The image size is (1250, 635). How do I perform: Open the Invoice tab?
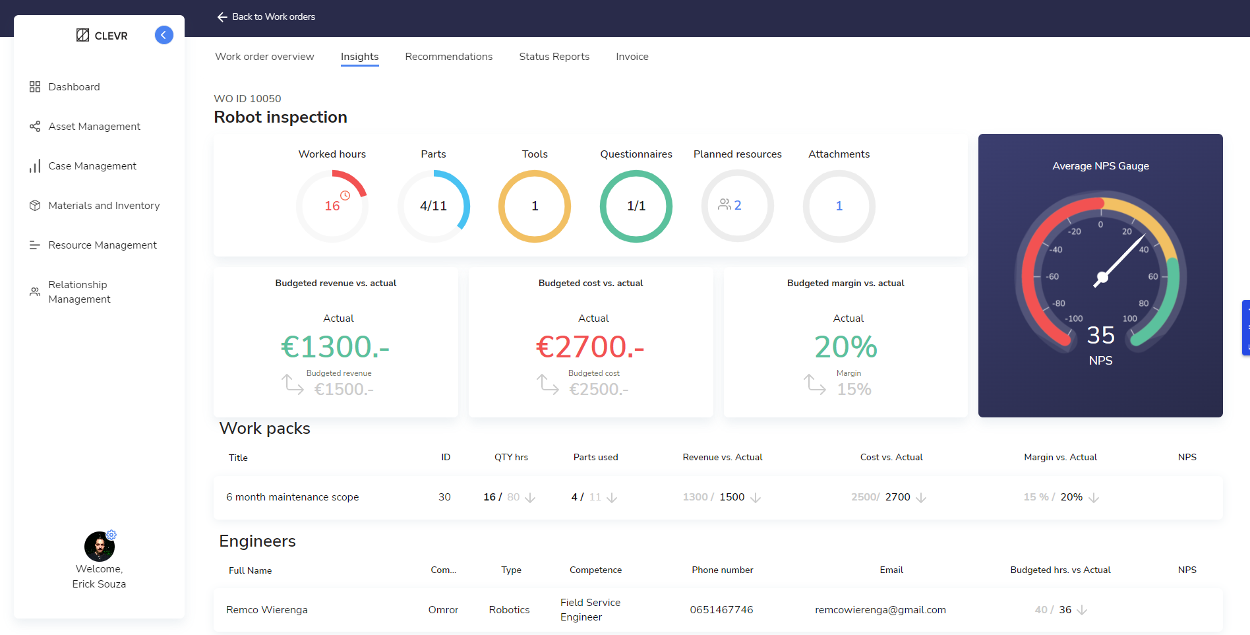point(632,57)
